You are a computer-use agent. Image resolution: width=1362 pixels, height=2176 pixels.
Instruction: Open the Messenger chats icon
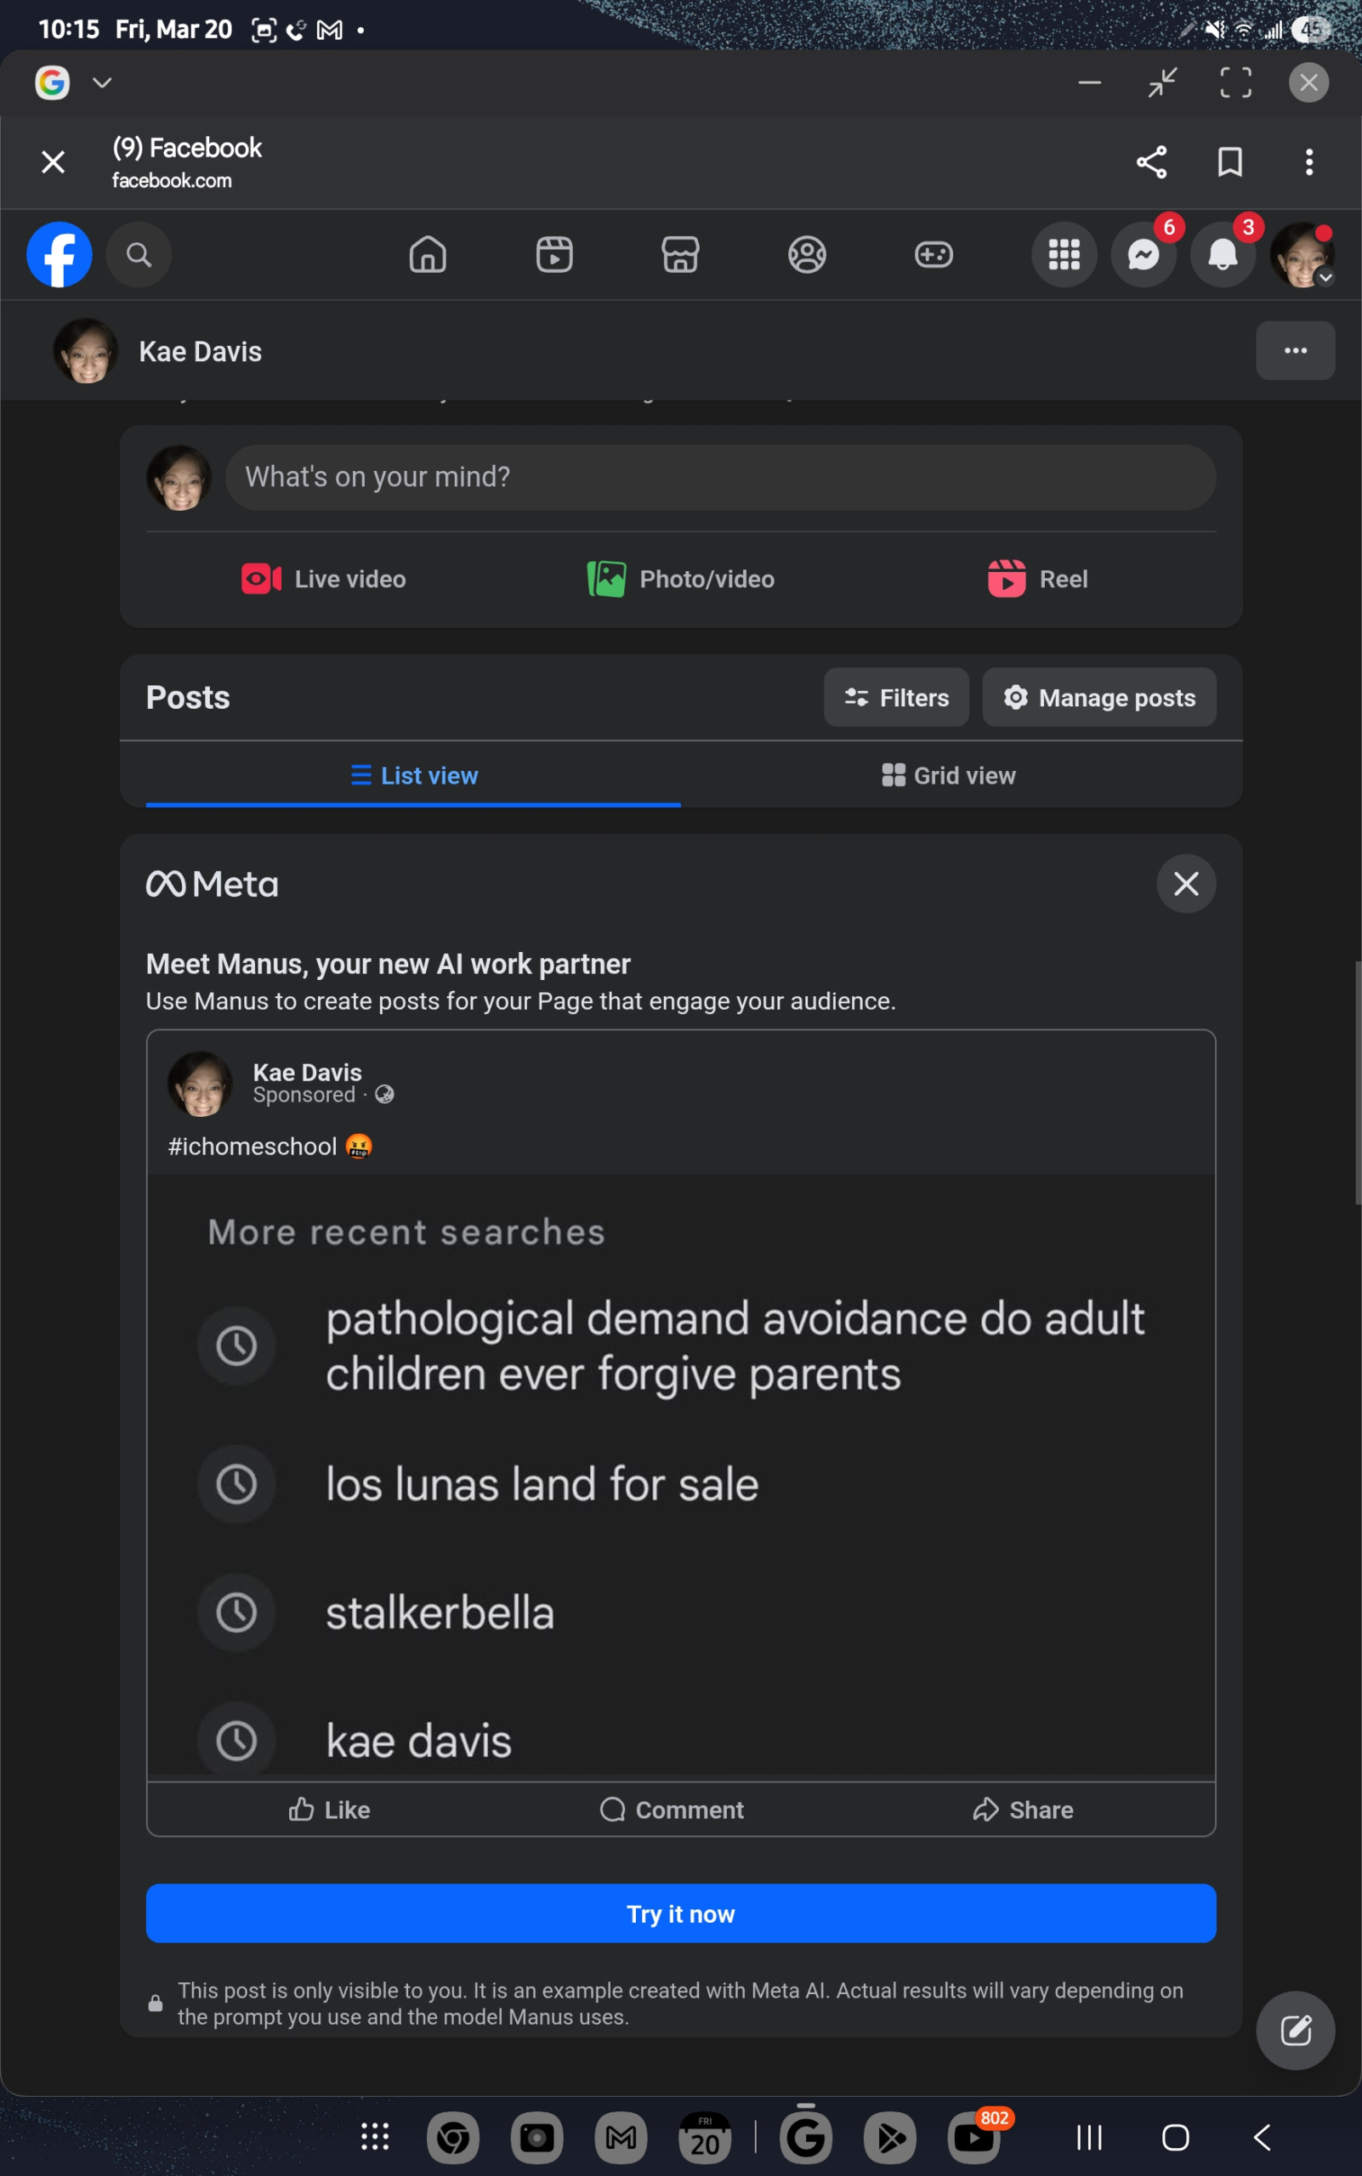pyautogui.click(x=1144, y=255)
